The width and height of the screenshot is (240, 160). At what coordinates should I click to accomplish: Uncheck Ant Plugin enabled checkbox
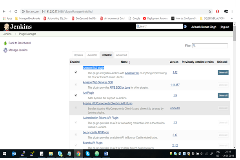point(76,95)
